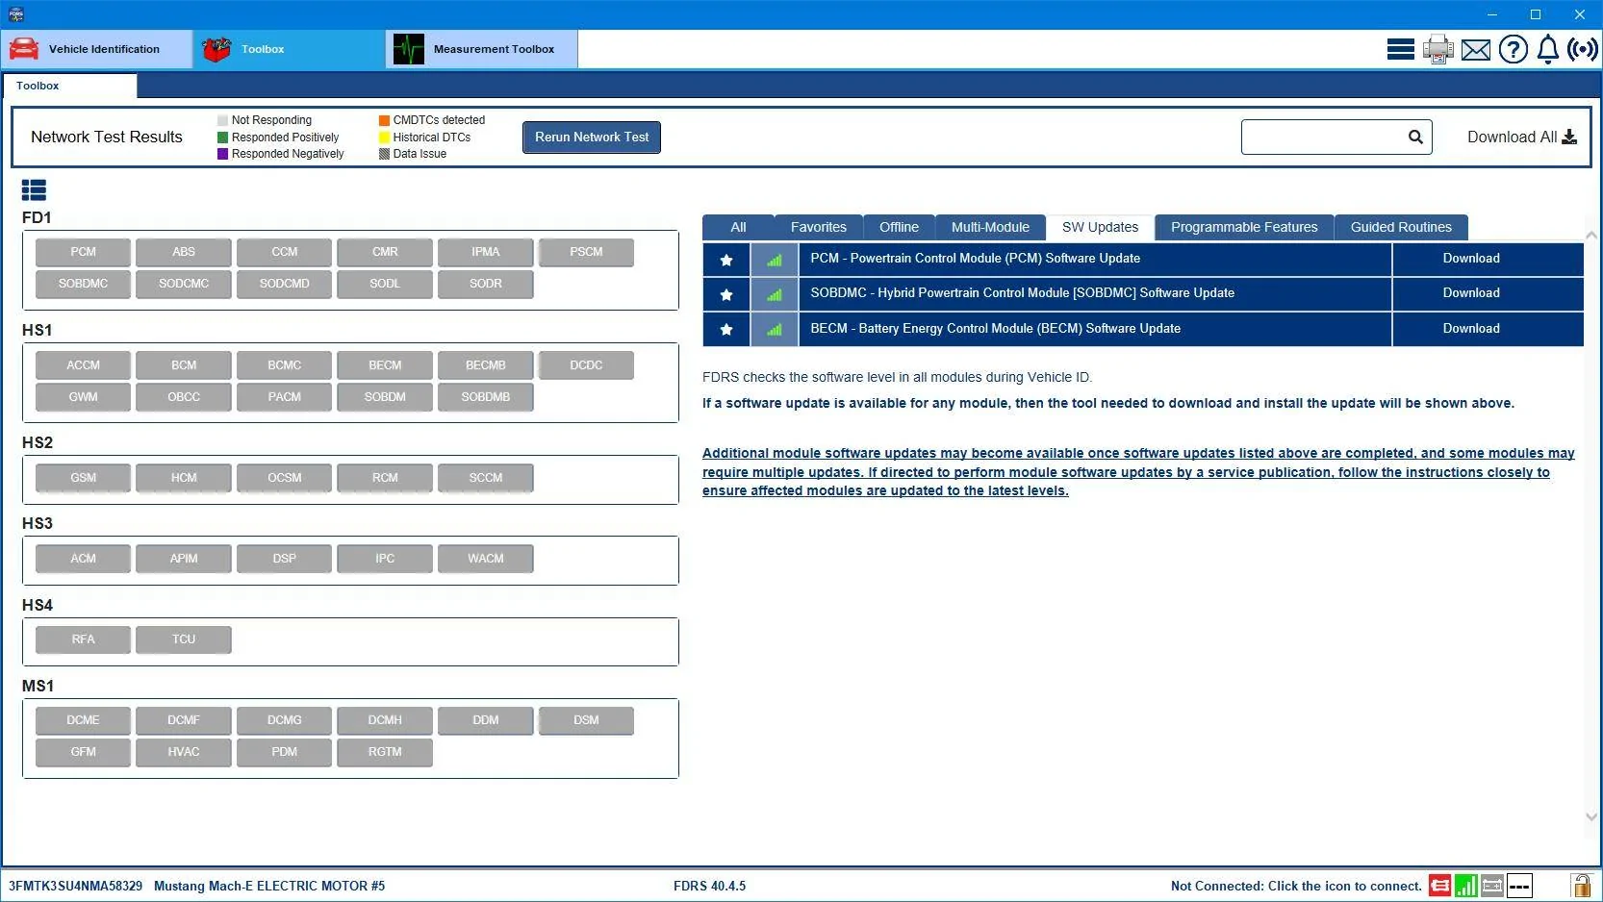Select the HVAC module in MS1
This screenshot has height=902, width=1603.
coord(184,752)
